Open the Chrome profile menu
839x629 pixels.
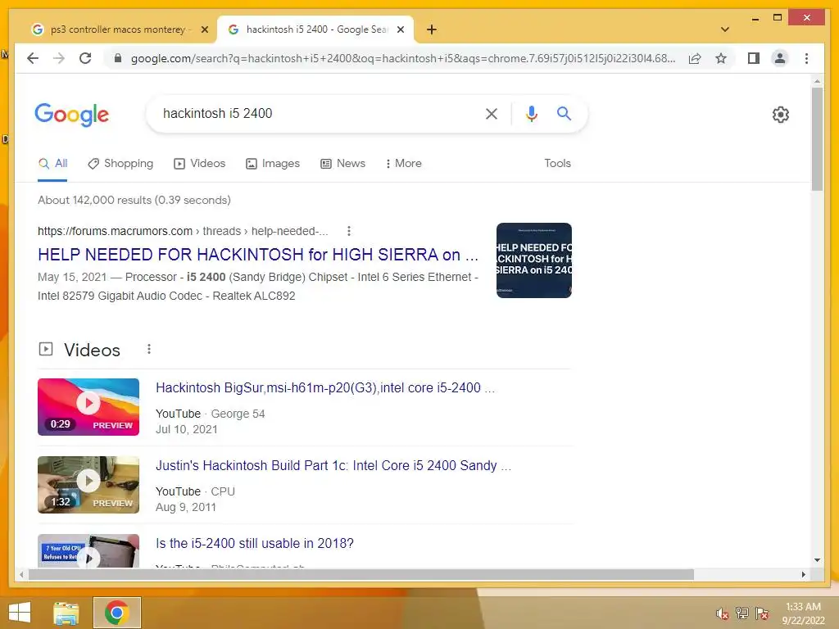780,58
